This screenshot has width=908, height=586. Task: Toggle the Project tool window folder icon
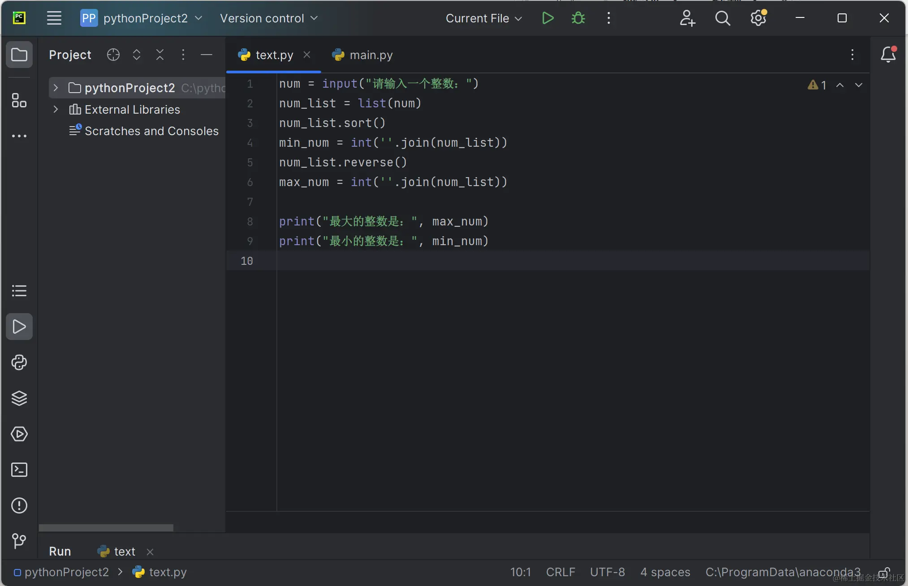tap(19, 55)
